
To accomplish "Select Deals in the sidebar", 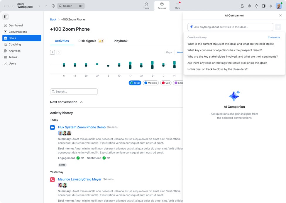I will click(x=22, y=38).
